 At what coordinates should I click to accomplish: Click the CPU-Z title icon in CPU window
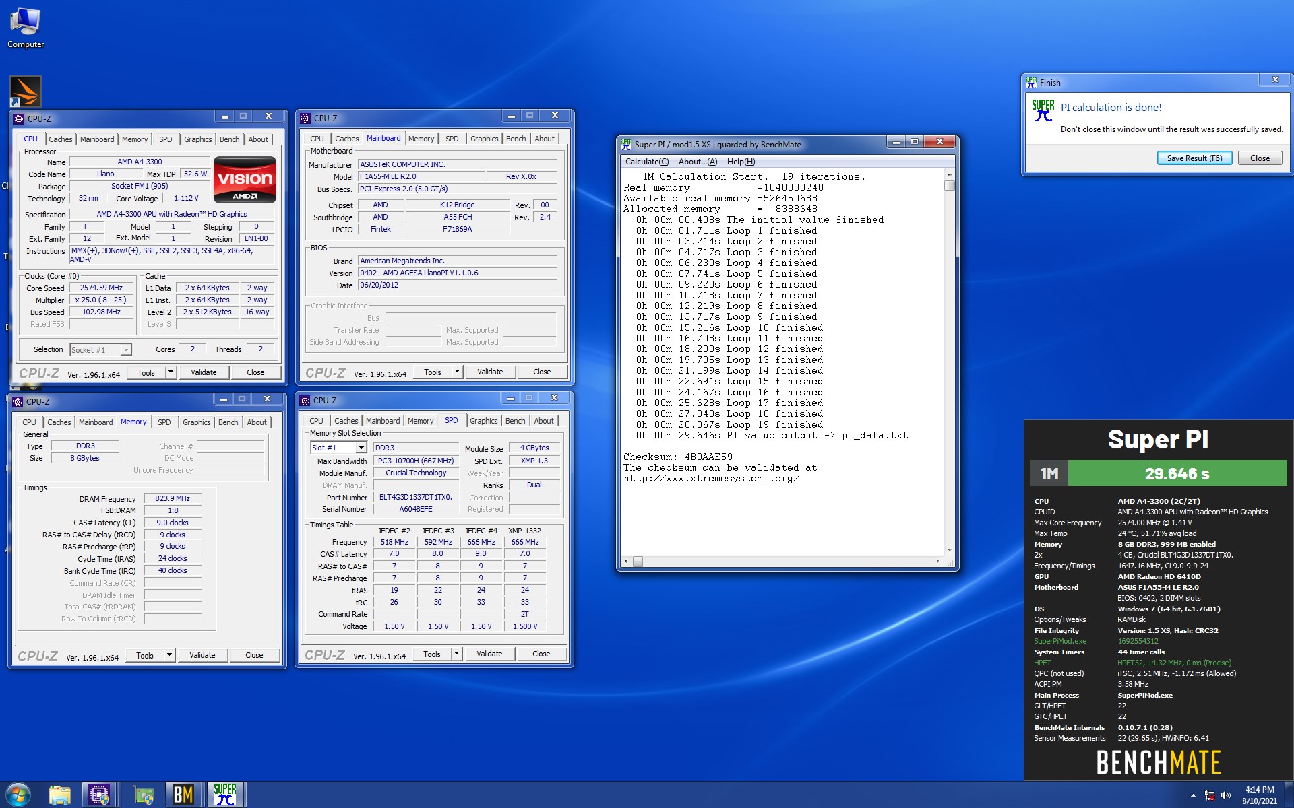(x=19, y=119)
